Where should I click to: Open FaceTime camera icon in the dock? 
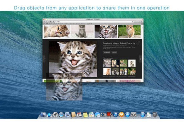point(103,114)
